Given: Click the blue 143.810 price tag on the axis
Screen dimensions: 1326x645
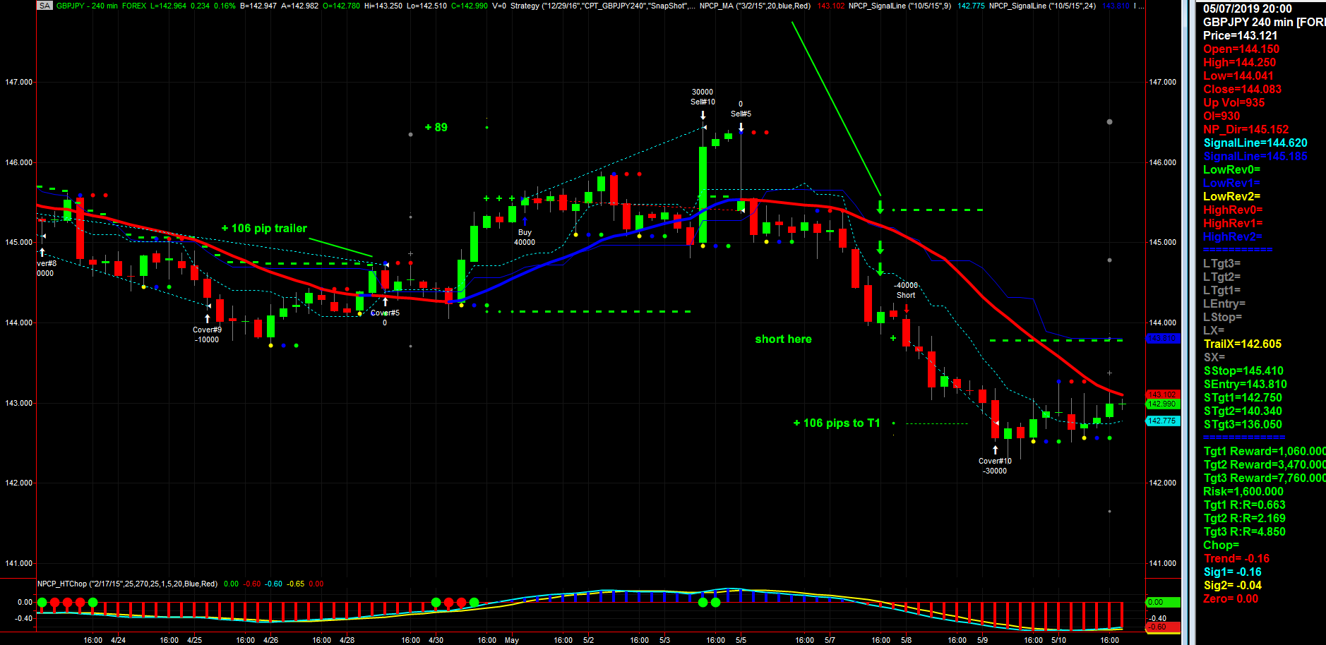Looking at the screenshot, I should click(x=1162, y=339).
